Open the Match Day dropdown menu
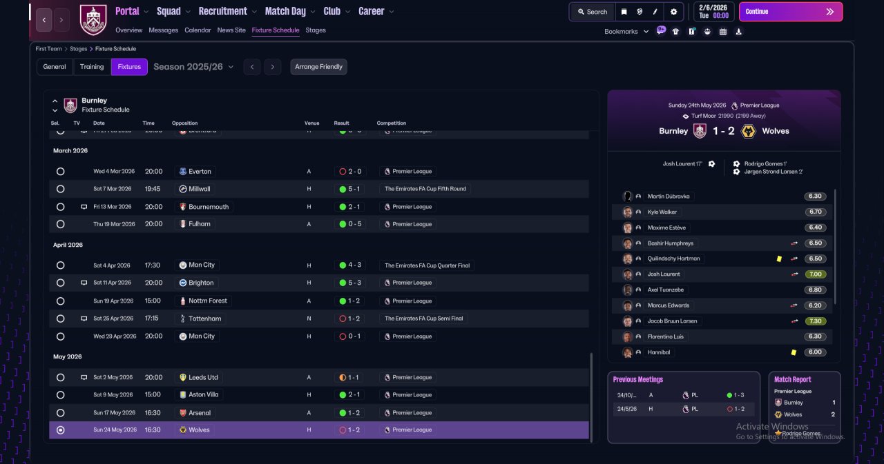 tap(290, 11)
